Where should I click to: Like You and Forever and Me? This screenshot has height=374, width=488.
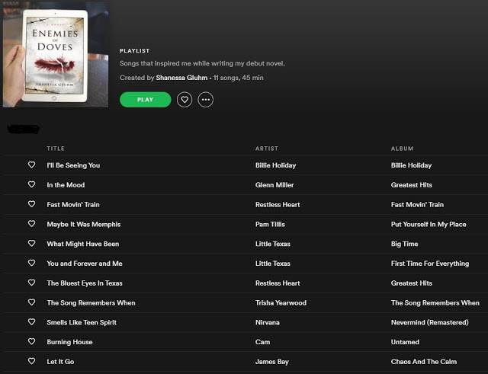[x=31, y=264]
